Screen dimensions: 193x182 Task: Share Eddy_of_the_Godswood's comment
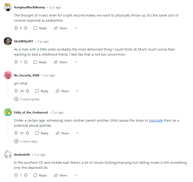click(x=62, y=133)
